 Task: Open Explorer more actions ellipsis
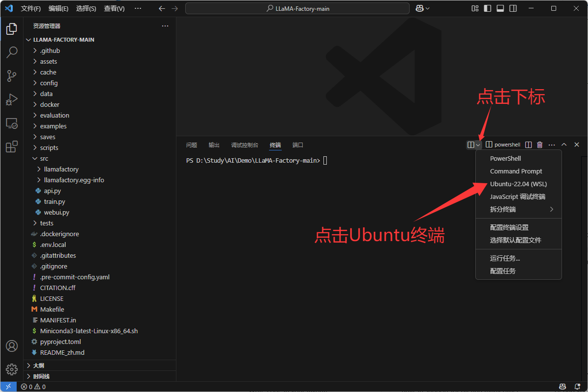click(x=165, y=26)
